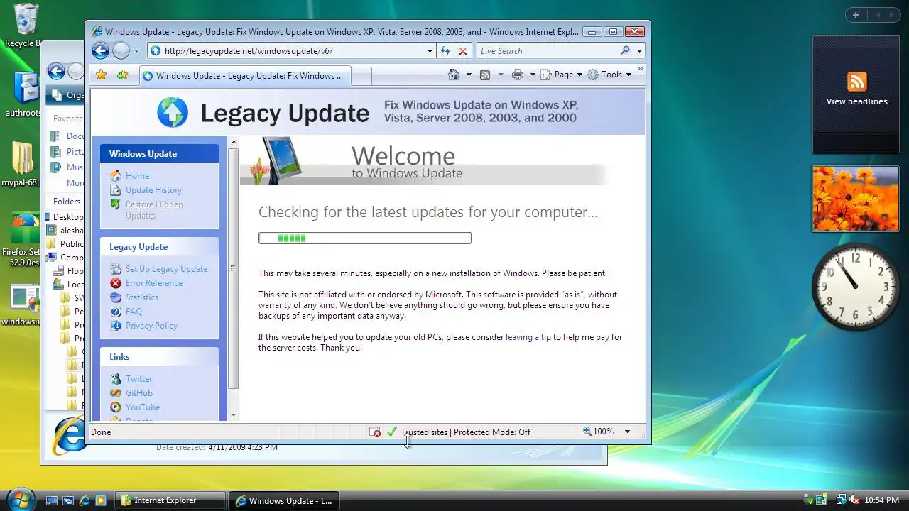909x511 pixels.
Task: Open the Home button dropdown arrow
Action: point(469,75)
